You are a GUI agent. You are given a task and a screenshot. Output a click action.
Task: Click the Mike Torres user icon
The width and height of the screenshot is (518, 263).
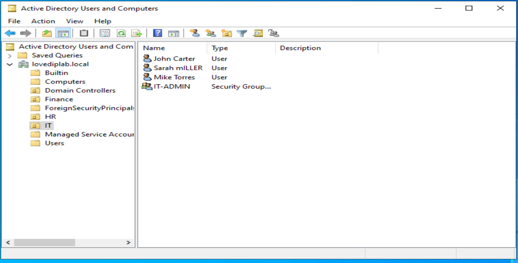[147, 77]
